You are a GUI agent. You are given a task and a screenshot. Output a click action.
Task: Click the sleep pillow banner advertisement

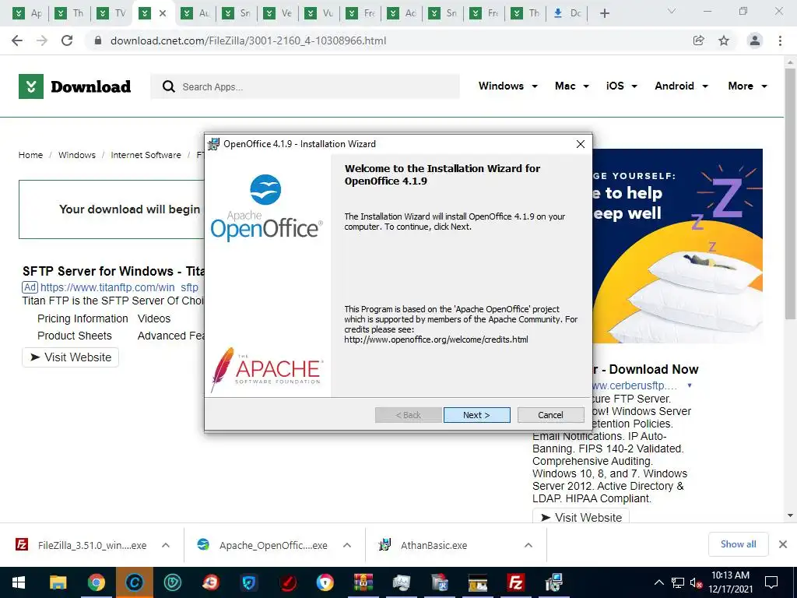click(678, 246)
